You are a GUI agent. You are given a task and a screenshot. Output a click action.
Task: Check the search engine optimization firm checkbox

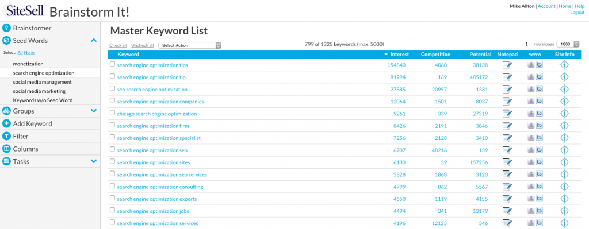tap(112, 125)
